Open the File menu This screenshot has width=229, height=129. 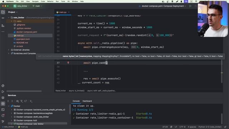pyautogui.click(x=17, y=1)
